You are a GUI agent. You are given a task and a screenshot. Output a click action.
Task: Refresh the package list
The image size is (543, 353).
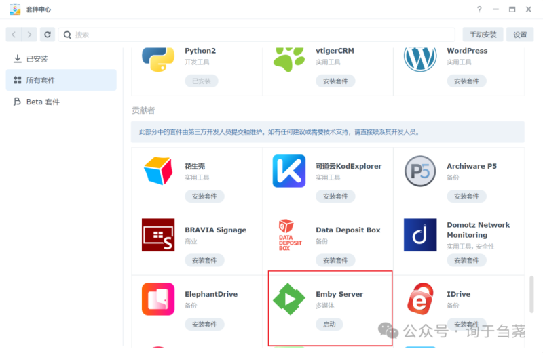click(48, 35)
